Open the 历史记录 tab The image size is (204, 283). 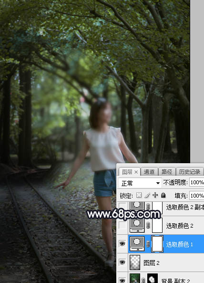190,172
